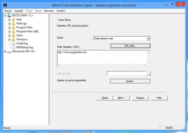This screenshot has height=133, width=188.
Task: Click the RHDSetup.log file icon
Action: [x=14, y=47]
